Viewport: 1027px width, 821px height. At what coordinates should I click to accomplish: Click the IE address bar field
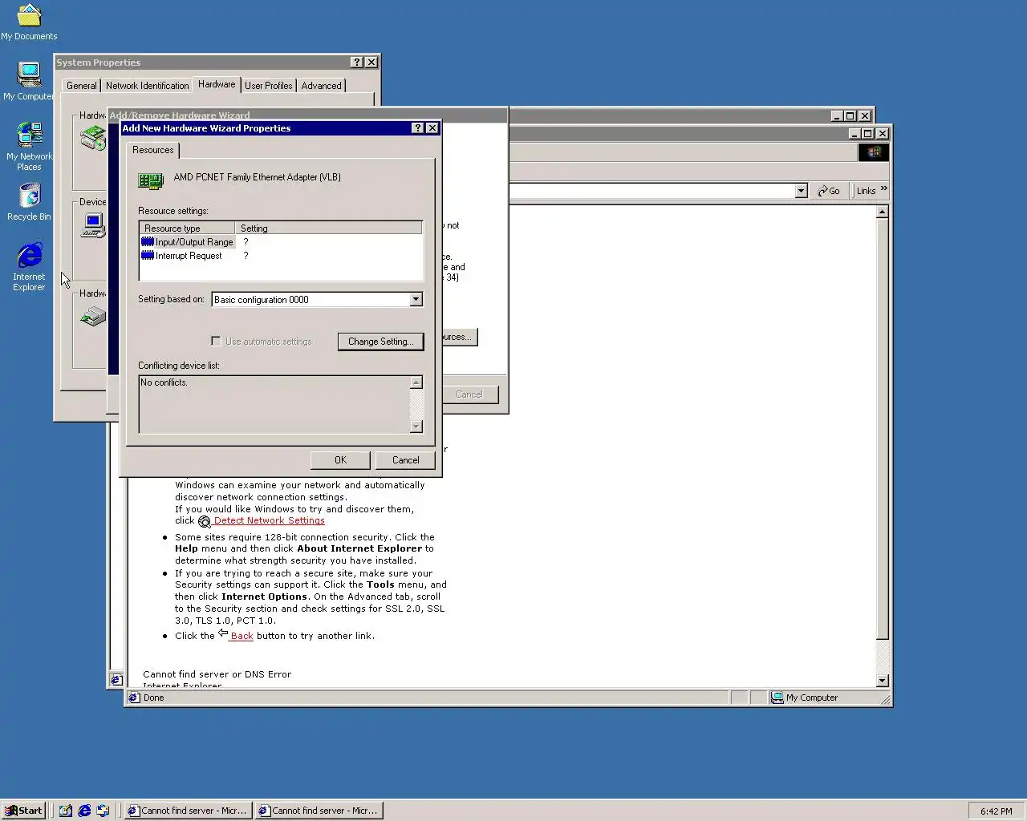[x=651, y=191]
